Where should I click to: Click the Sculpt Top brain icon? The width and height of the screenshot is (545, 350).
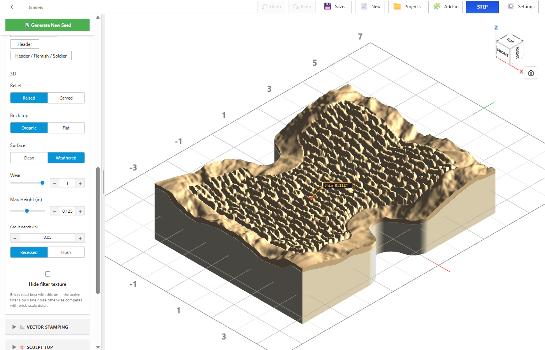click(23, 347)
